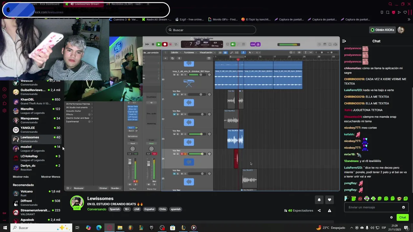
Task: Click the Lewissomes channel avatar with LIVE badge
Action: click(x=77, y=203)
